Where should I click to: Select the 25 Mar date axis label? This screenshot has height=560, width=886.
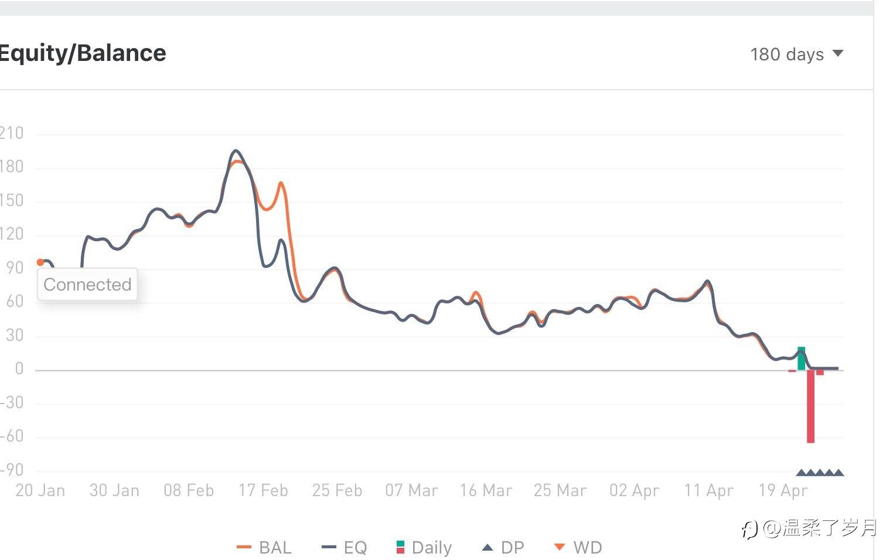560,490
